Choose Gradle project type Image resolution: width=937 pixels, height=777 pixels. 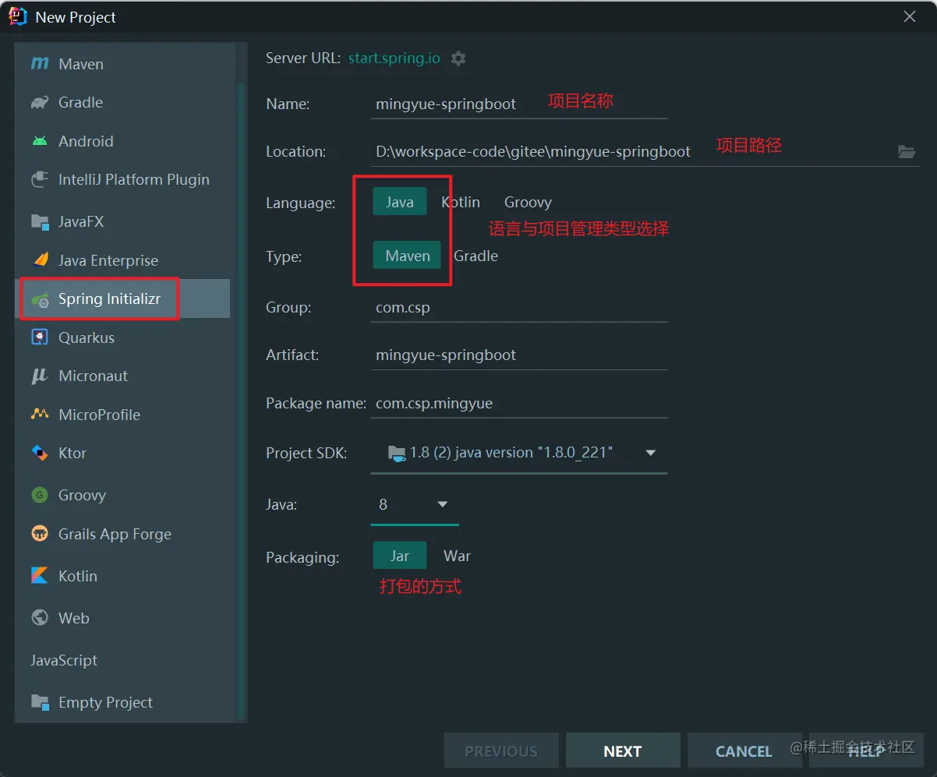pyautogui.click(x=476, y=256)
